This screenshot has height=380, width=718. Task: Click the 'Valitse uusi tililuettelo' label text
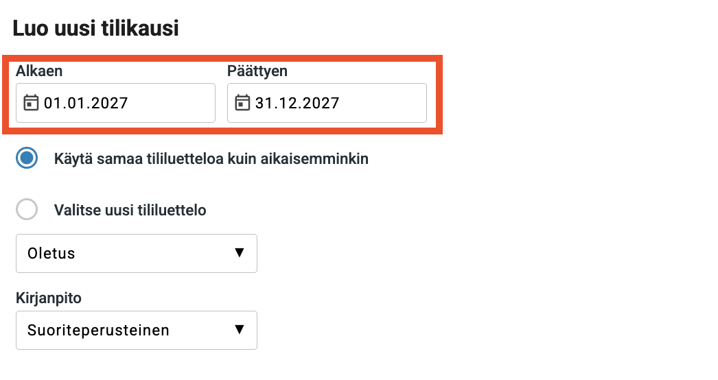pos(130,211)
